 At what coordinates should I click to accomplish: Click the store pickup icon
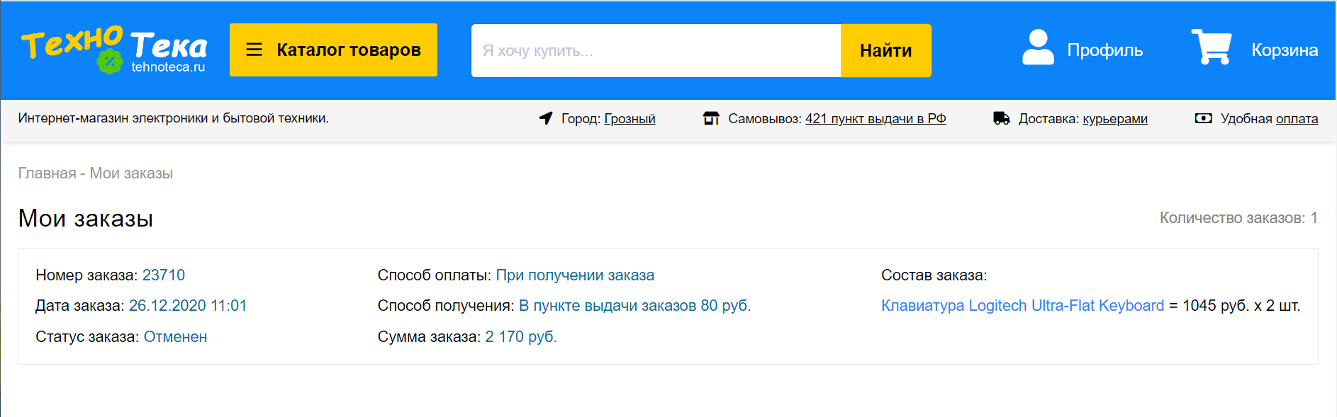click(711, 118)
